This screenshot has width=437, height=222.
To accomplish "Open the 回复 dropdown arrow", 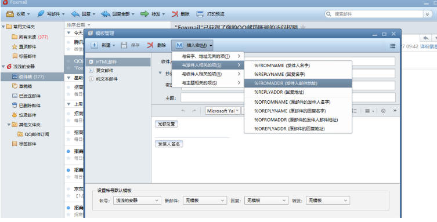I will (x=94, y=14).
